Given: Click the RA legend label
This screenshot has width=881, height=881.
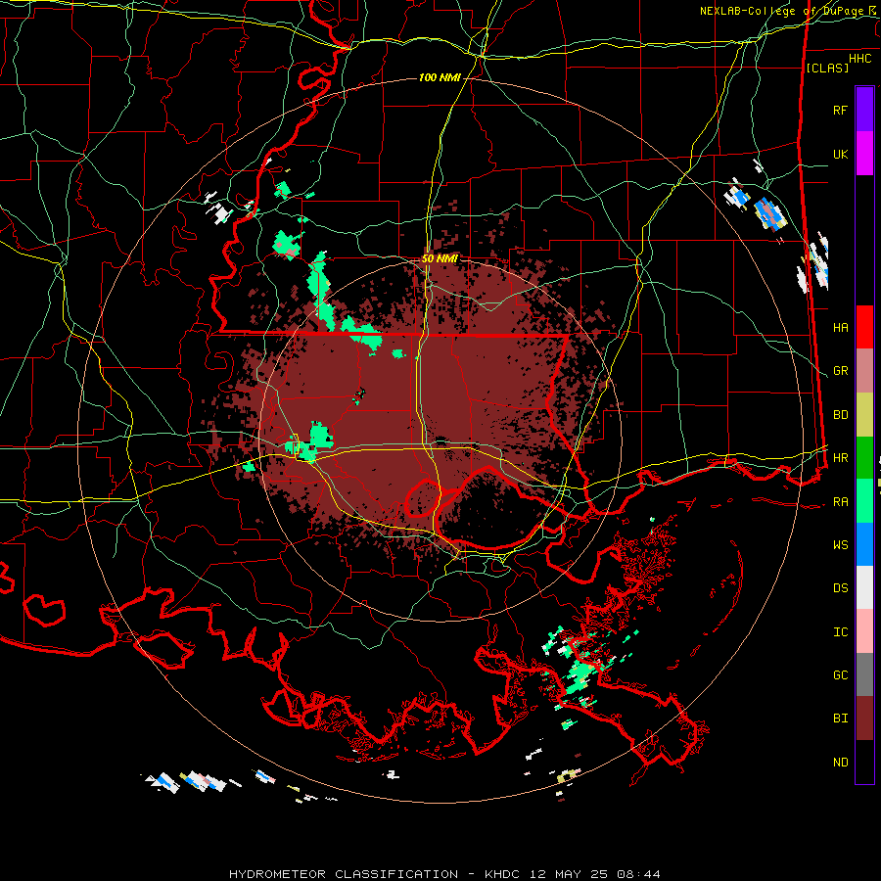Looking at the screenshot, I should tap(841, 501).
